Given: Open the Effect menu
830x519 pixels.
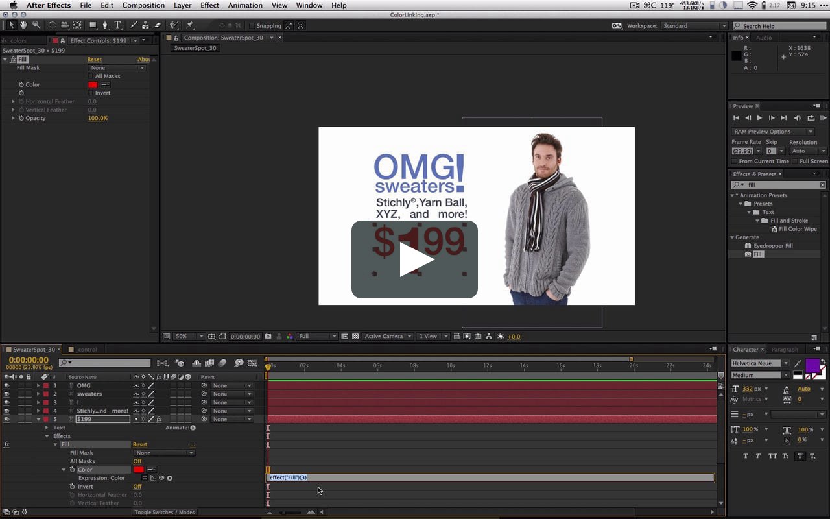Looking at the screenshot, I should pos(209,5).
